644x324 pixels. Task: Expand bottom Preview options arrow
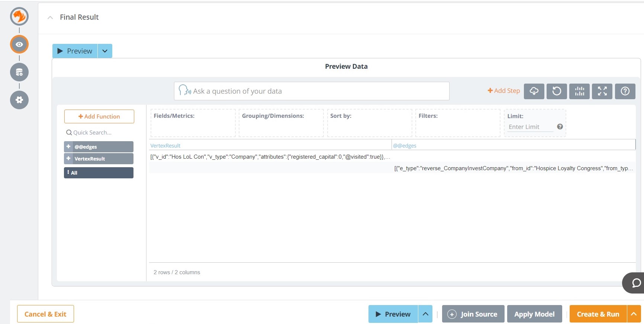(425, 314)
